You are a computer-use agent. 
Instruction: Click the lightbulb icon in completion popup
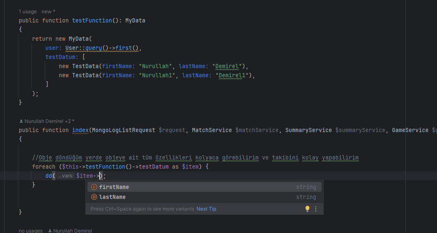pyautogui.click(x=307, y=209)
